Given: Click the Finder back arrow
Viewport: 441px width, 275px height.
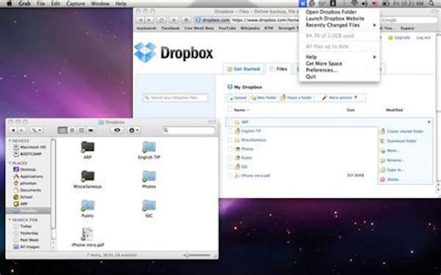Looking at the screenshot, I should click(x=13, y=131).
